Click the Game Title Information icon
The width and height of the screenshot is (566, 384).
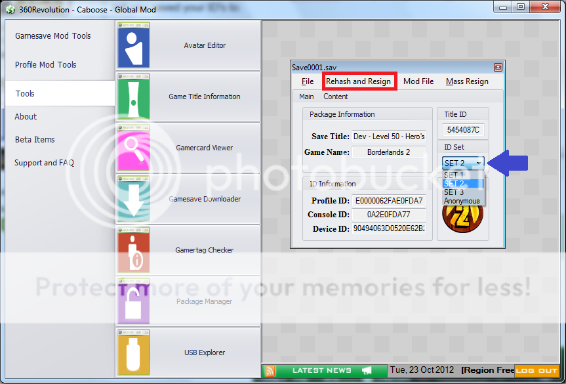coord(133,96)
